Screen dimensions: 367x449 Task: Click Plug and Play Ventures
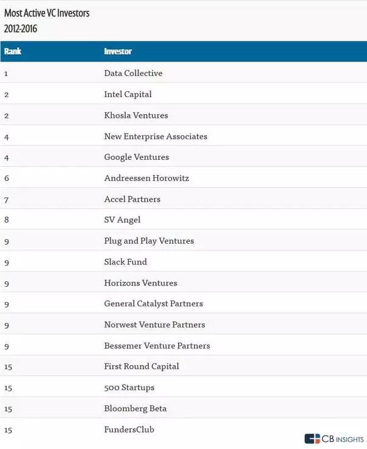pos(149,241)
